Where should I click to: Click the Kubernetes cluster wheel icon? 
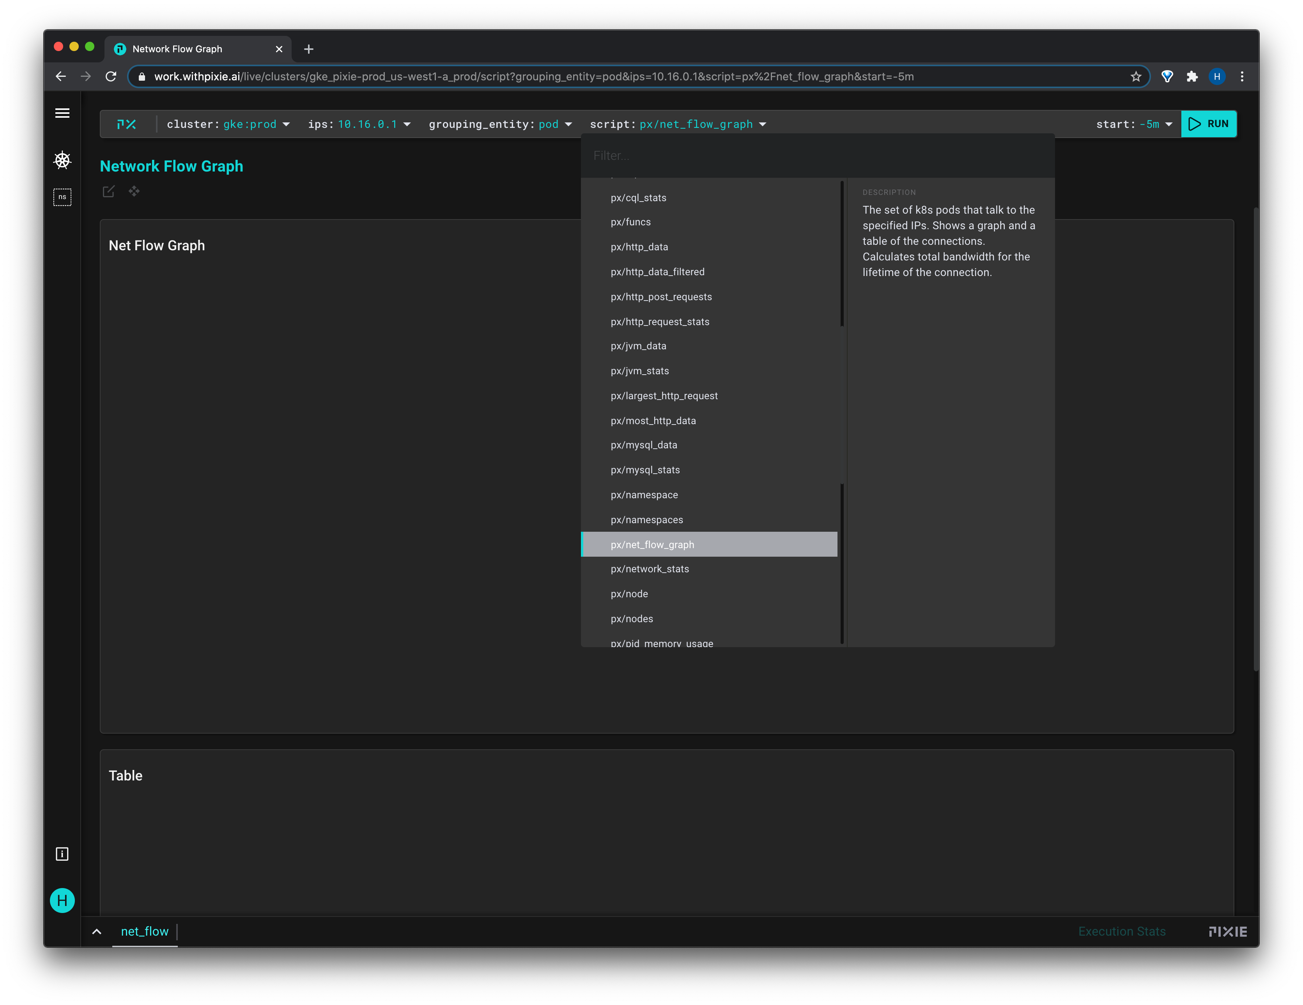[62, 160]
